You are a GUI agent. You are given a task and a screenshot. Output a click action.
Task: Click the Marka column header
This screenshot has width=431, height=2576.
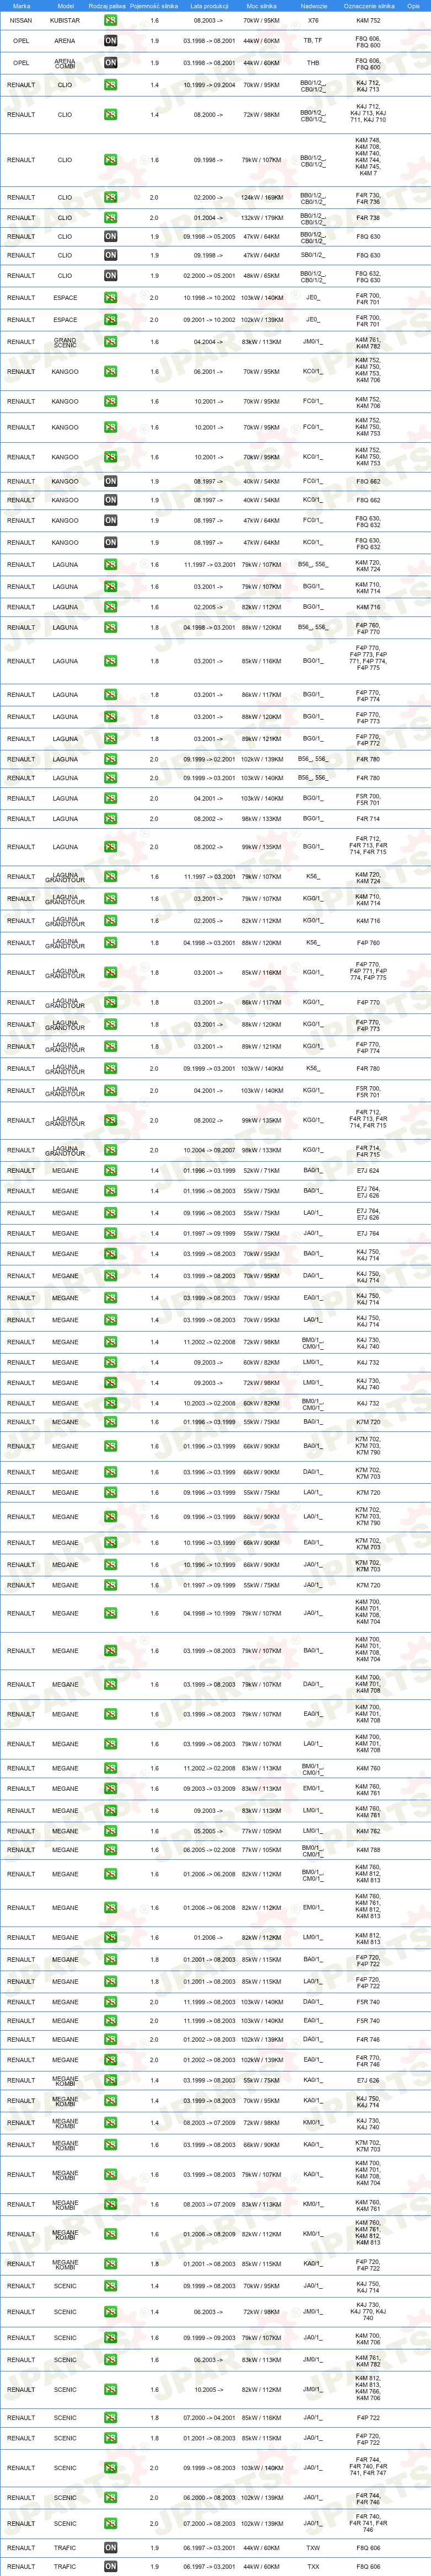[21, 6]
